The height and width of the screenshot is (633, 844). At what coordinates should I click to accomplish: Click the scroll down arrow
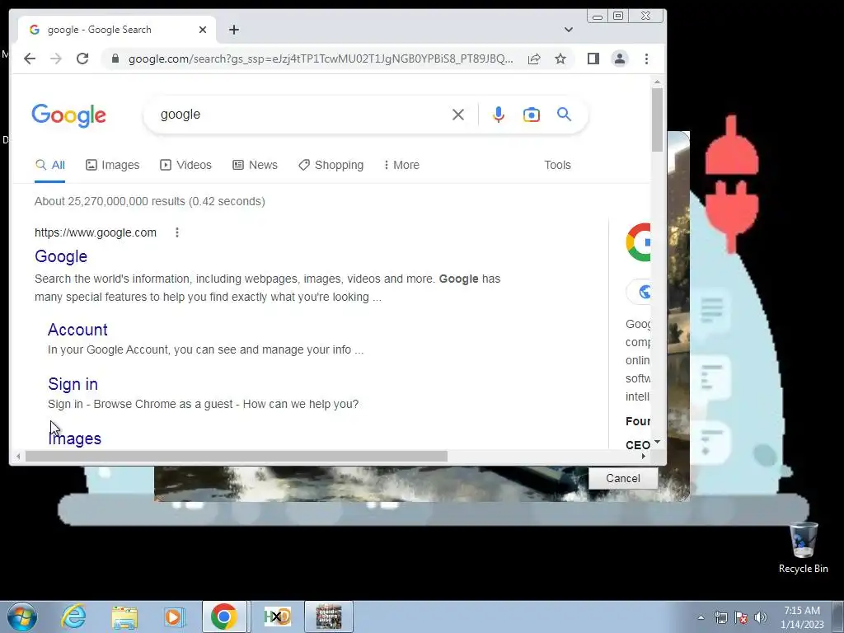pyautogui.click(x=657, y=442)
